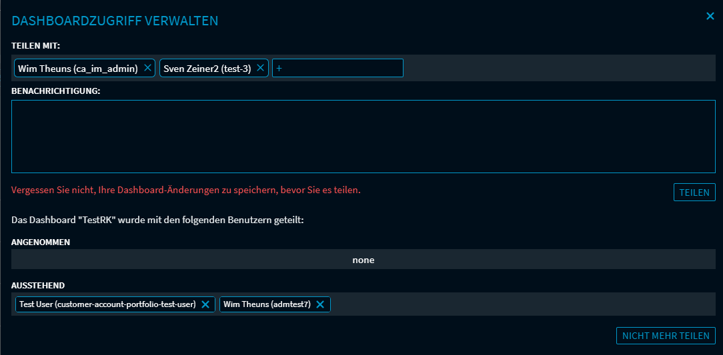
Task: Click the red save-reminder warning text
Action: click(185, 190)
